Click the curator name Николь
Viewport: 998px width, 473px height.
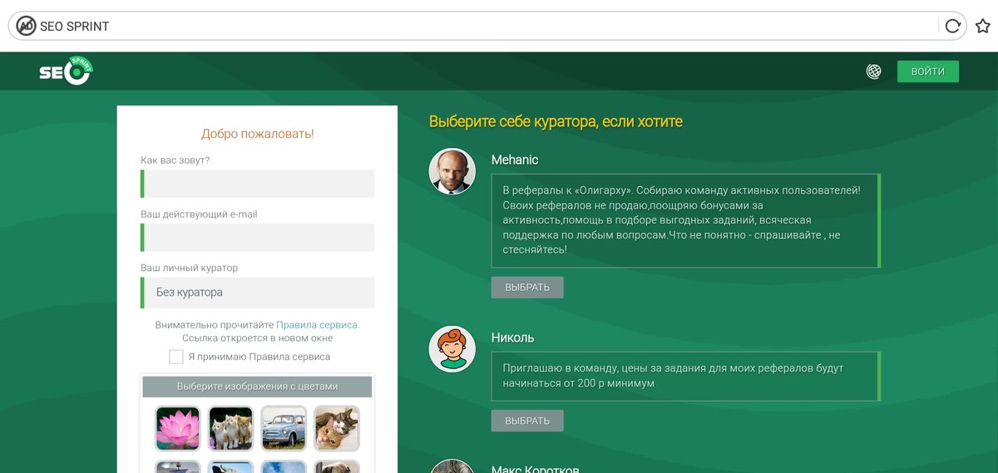(x=513, y=338)
